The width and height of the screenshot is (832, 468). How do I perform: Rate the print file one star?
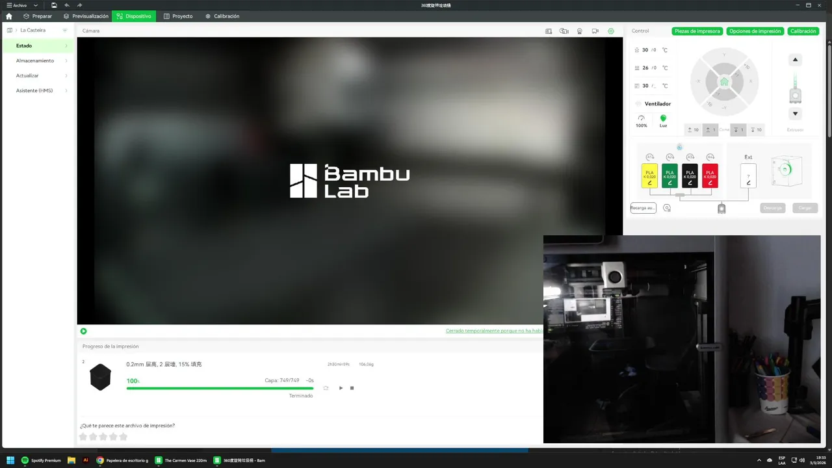83,437
